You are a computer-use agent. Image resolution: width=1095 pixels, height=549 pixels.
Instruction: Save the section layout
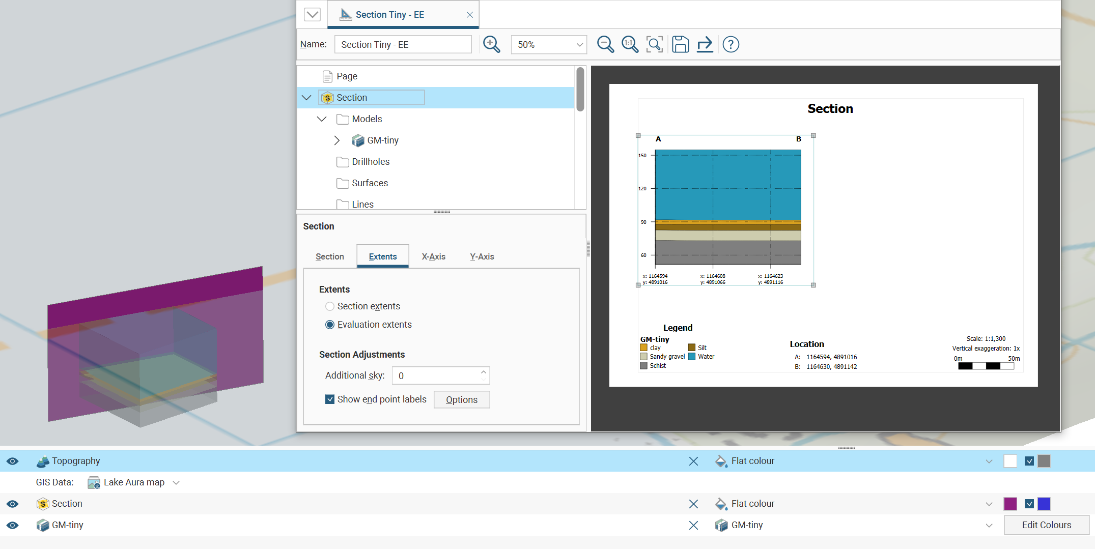(680, 44)
